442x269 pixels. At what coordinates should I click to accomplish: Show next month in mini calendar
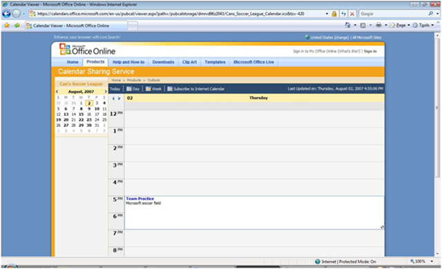tap(106, 92)
